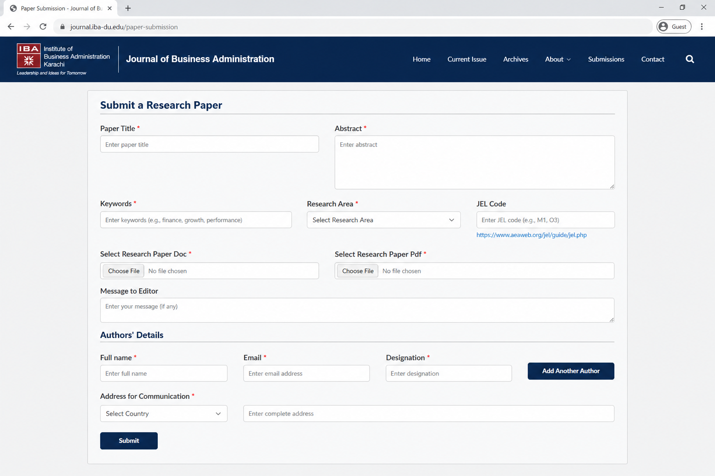
Task: Click Journal of Business Administration title
Action: pyautogui.click(x=200, y=59)
